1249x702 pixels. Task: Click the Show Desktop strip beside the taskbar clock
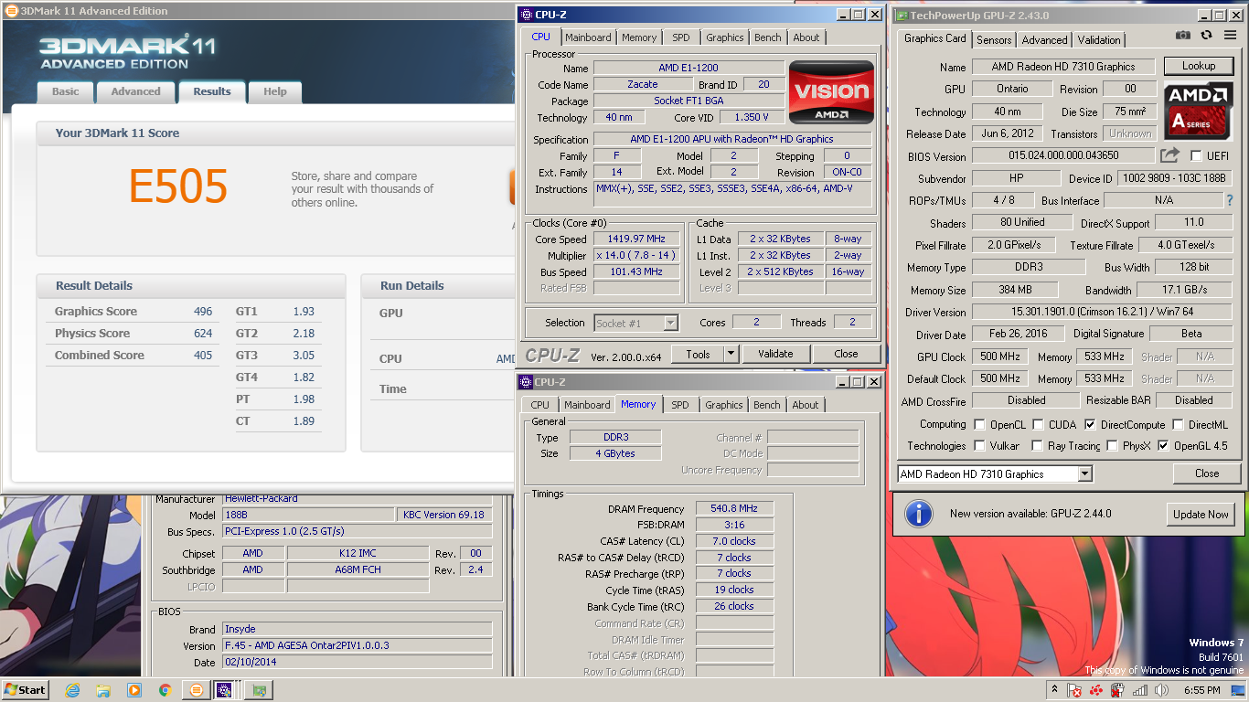pyautogui.click(x=1240, y=690)
